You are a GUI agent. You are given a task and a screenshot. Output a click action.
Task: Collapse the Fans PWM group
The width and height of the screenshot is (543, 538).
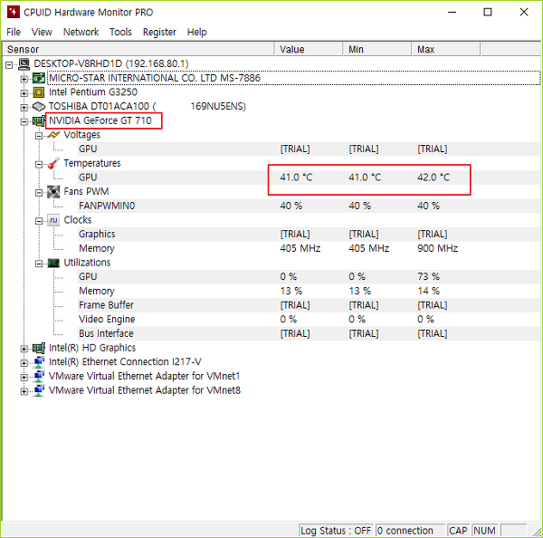(39, 193)
